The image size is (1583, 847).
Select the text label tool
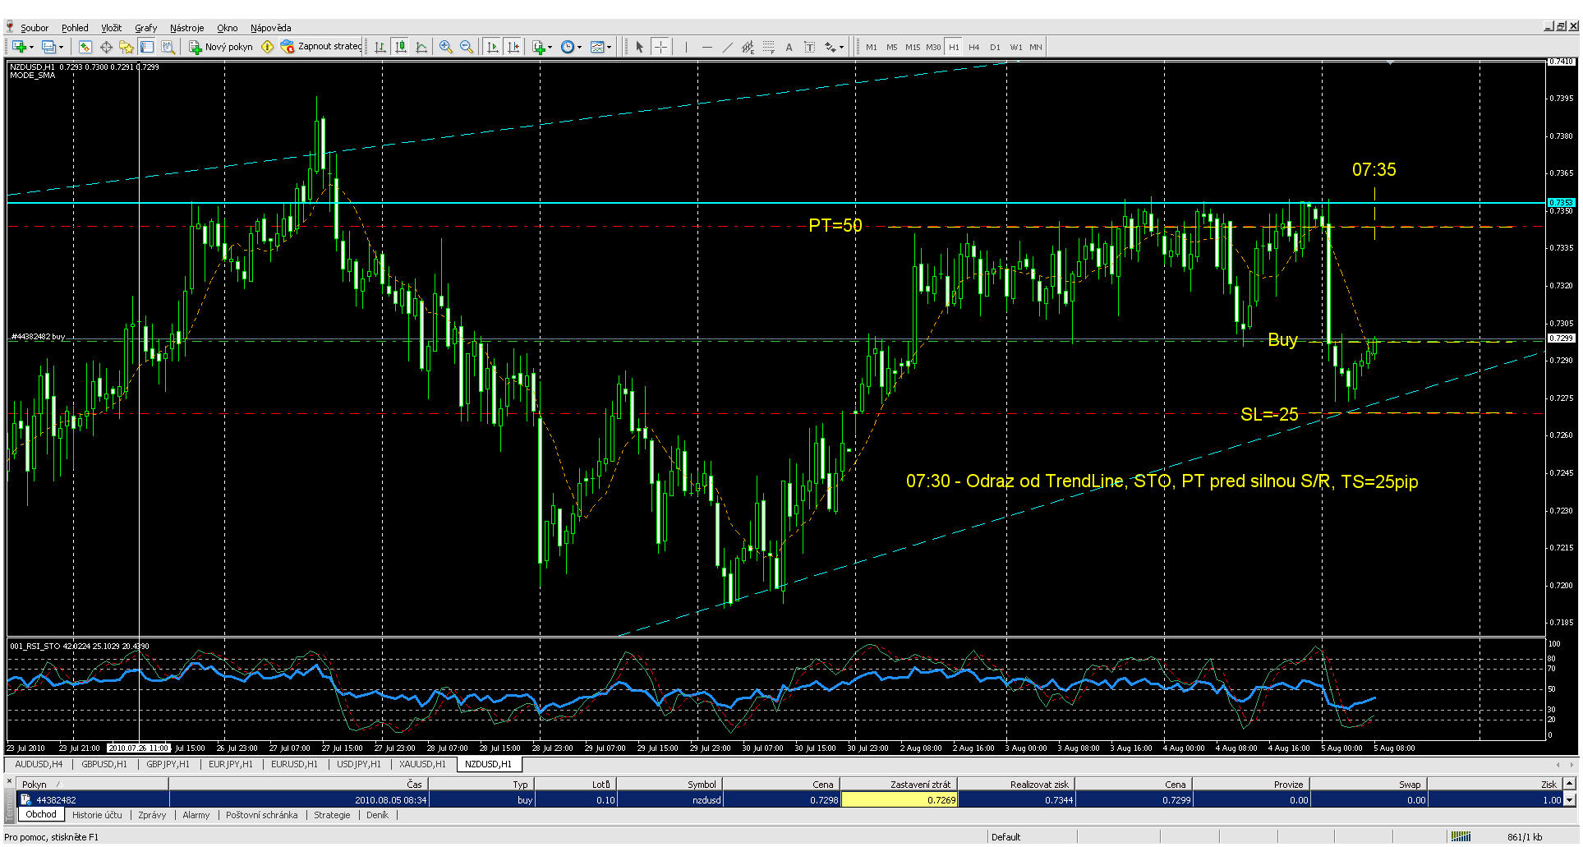(x=789, y=47)
